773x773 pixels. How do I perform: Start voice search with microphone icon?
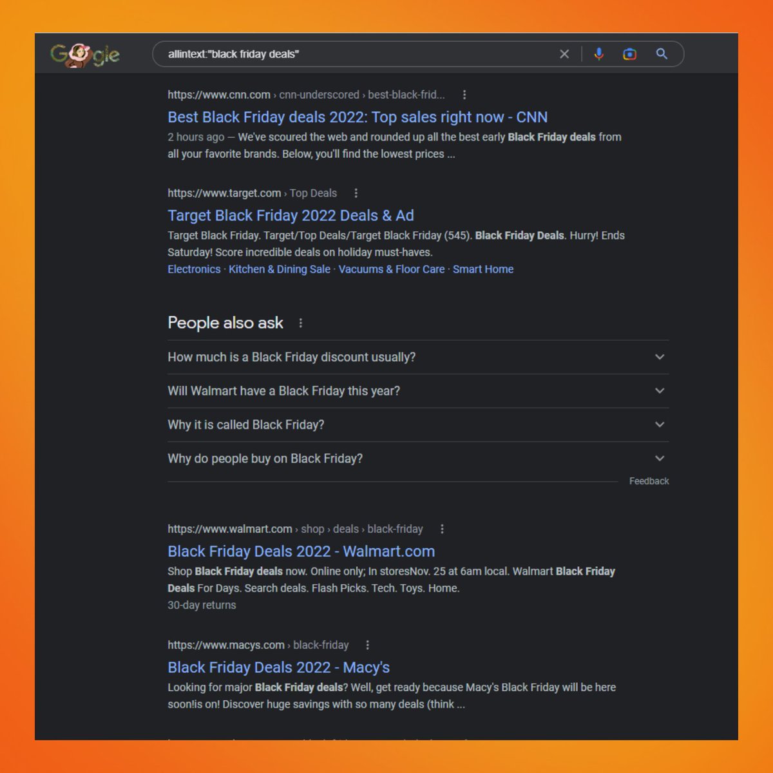click(599, 54)
